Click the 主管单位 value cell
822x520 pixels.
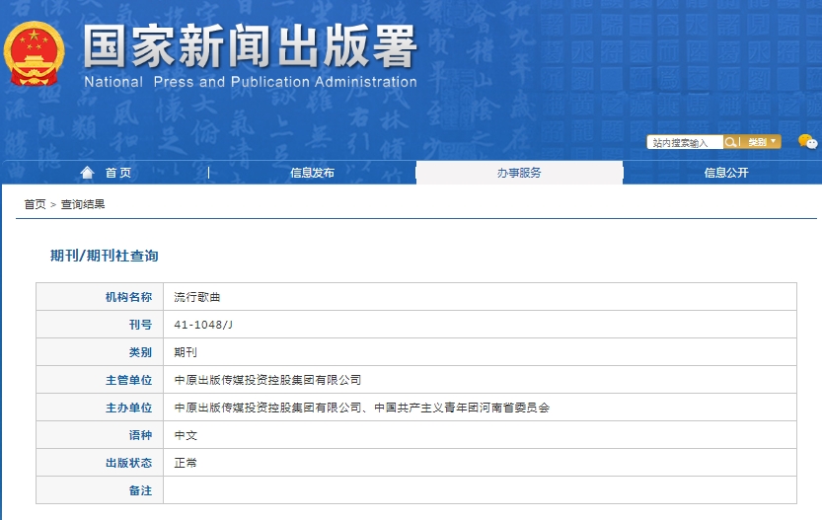[267, 380]
